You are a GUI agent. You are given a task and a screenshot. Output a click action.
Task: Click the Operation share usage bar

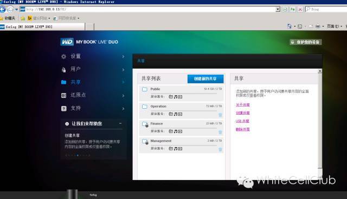click(x=183, y=111)
